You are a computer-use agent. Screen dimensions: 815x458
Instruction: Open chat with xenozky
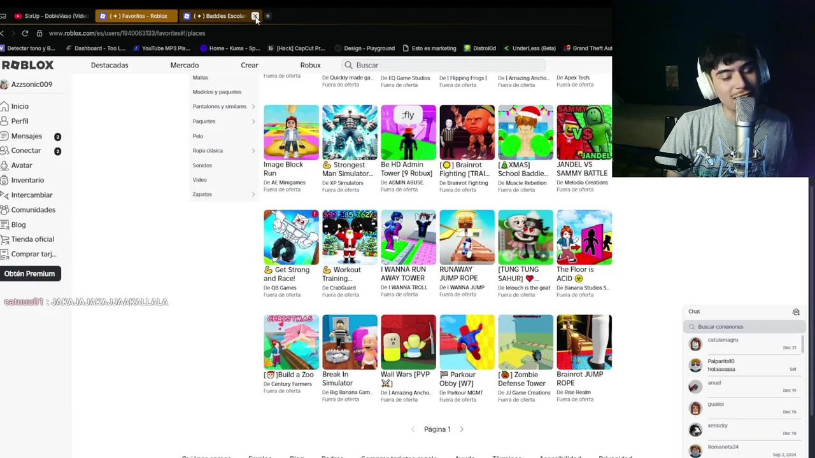click(742, 429)
